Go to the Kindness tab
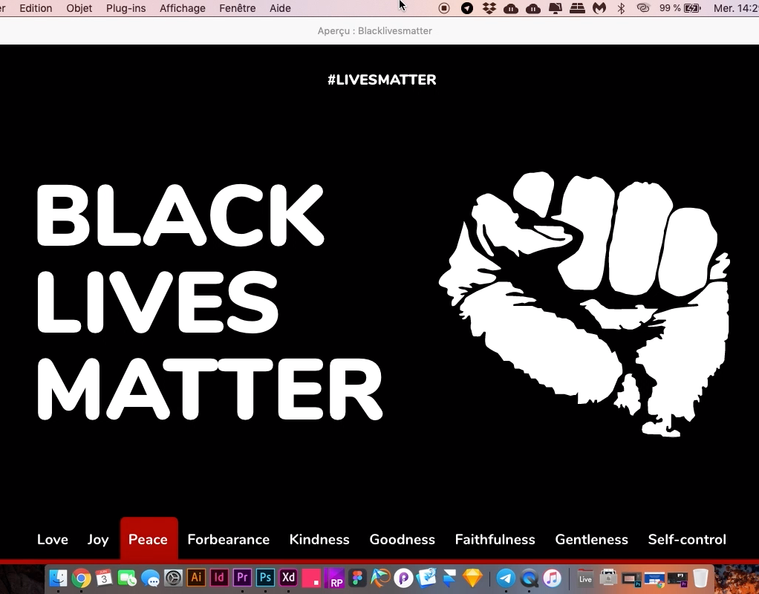This screenshot has width=759, height=594. 319,539
